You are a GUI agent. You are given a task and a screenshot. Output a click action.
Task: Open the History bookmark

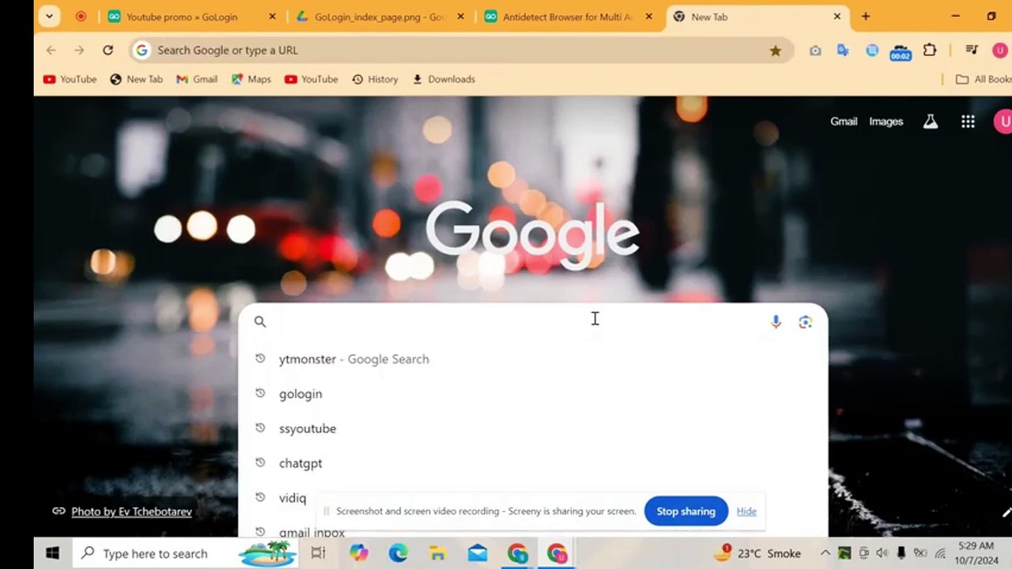point(375,79)
